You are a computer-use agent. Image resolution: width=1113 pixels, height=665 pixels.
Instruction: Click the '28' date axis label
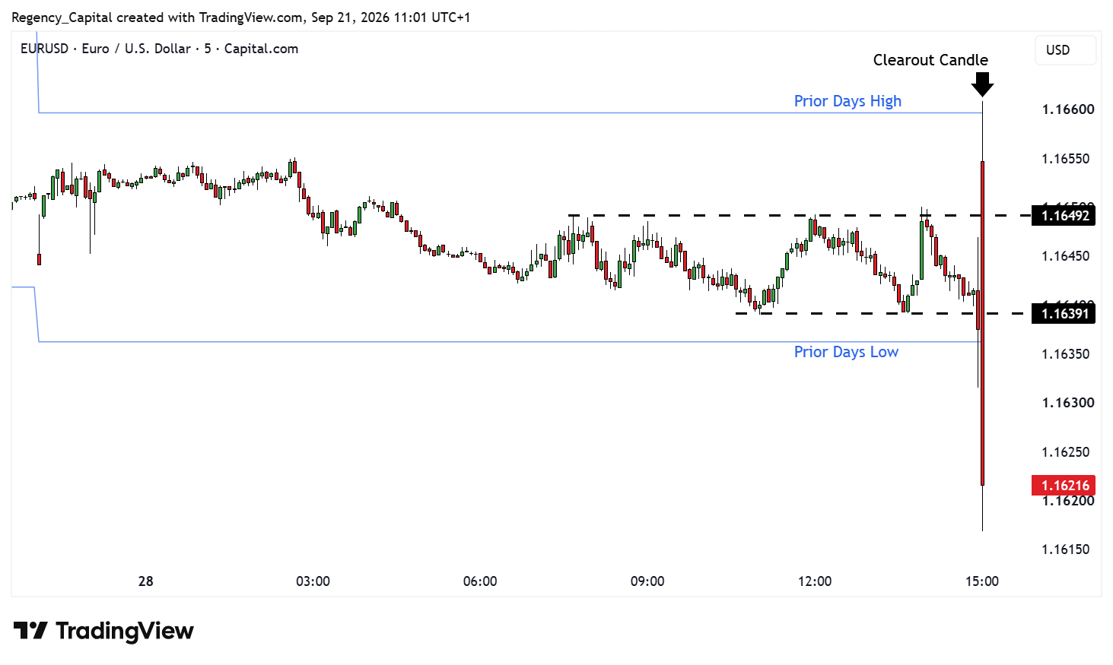tap(145, 581)
